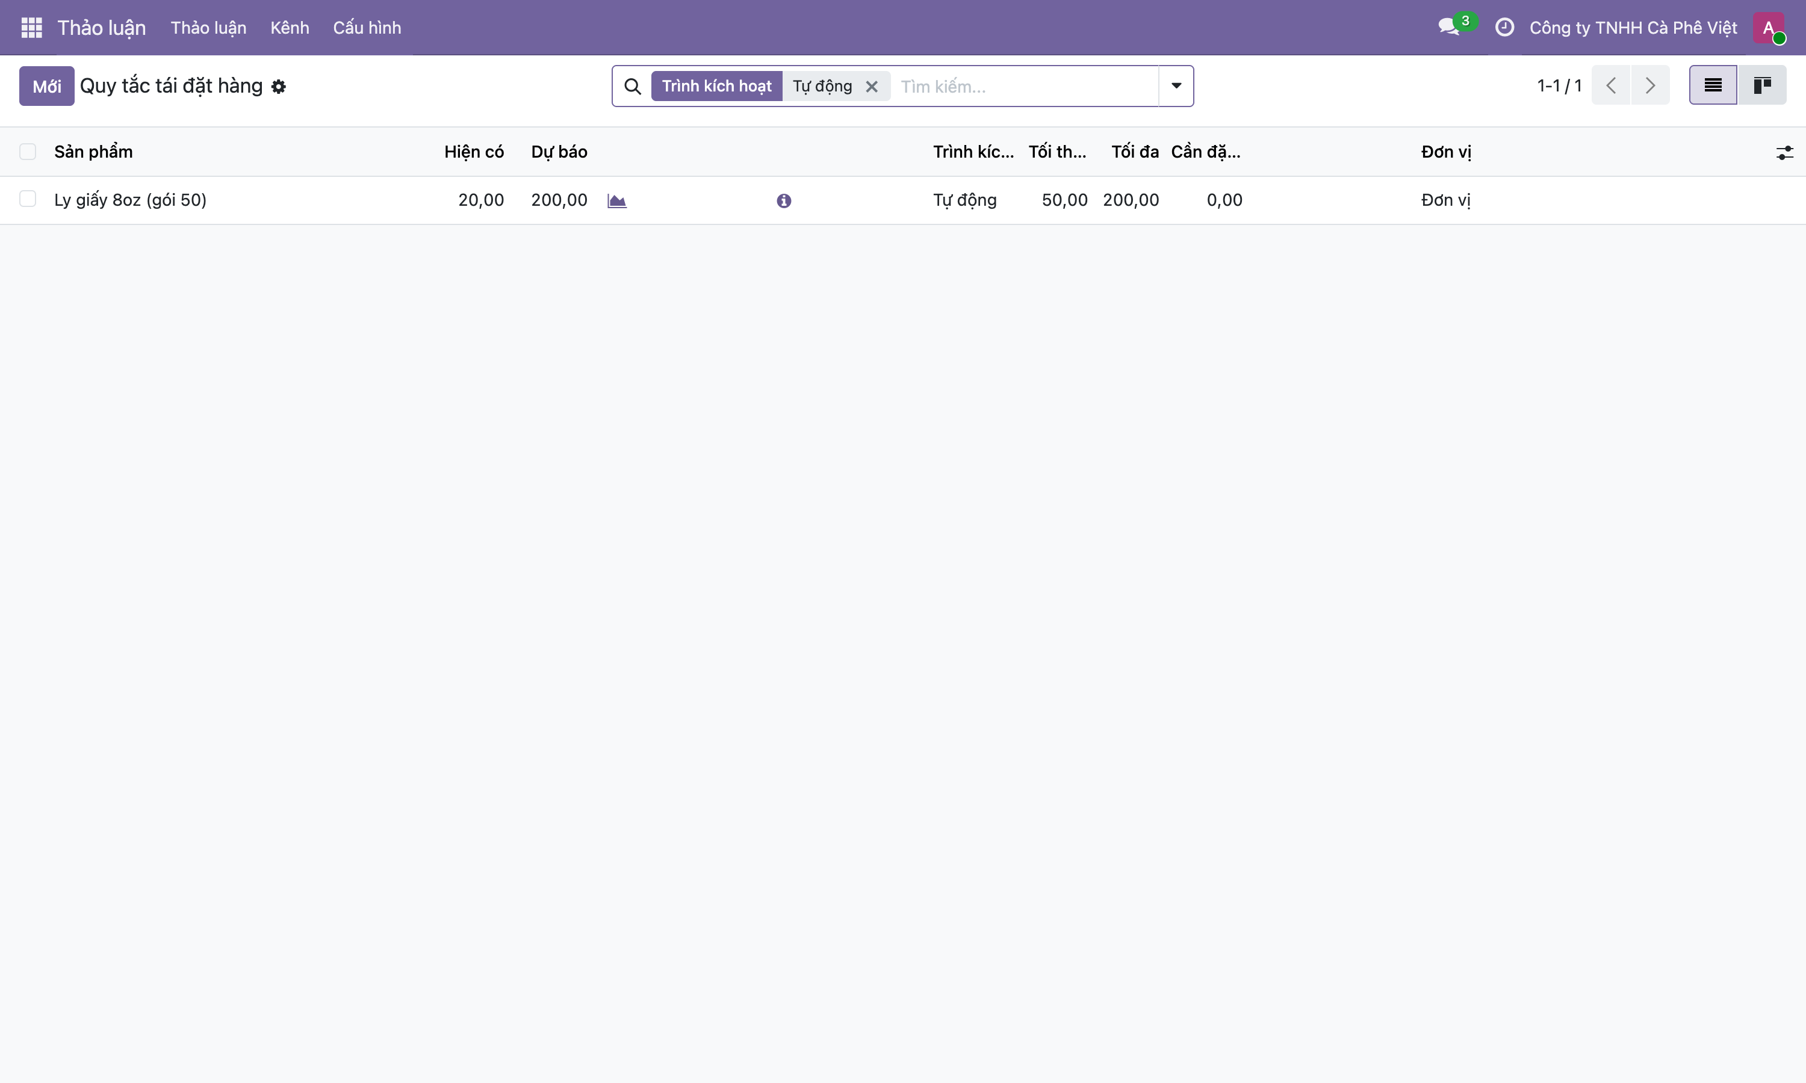Viewport: 1806px width, 1083px height.
Task: Switch to kanban view
Action: tap(1762, 85)
